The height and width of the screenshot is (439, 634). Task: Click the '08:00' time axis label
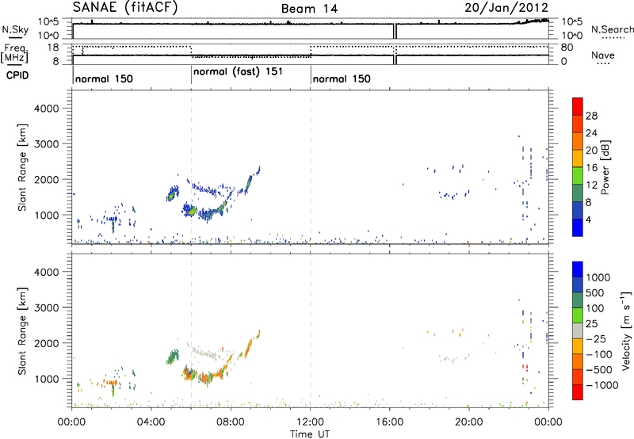point(231,422)
